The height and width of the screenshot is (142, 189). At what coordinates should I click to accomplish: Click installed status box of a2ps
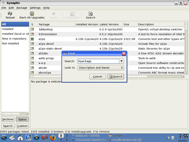click(32, 39)
